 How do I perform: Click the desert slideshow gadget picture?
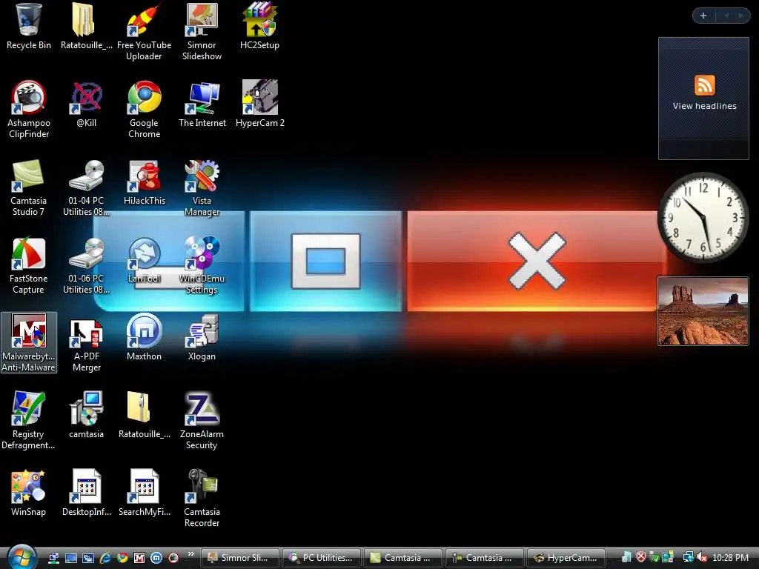(x=703, y=311)
